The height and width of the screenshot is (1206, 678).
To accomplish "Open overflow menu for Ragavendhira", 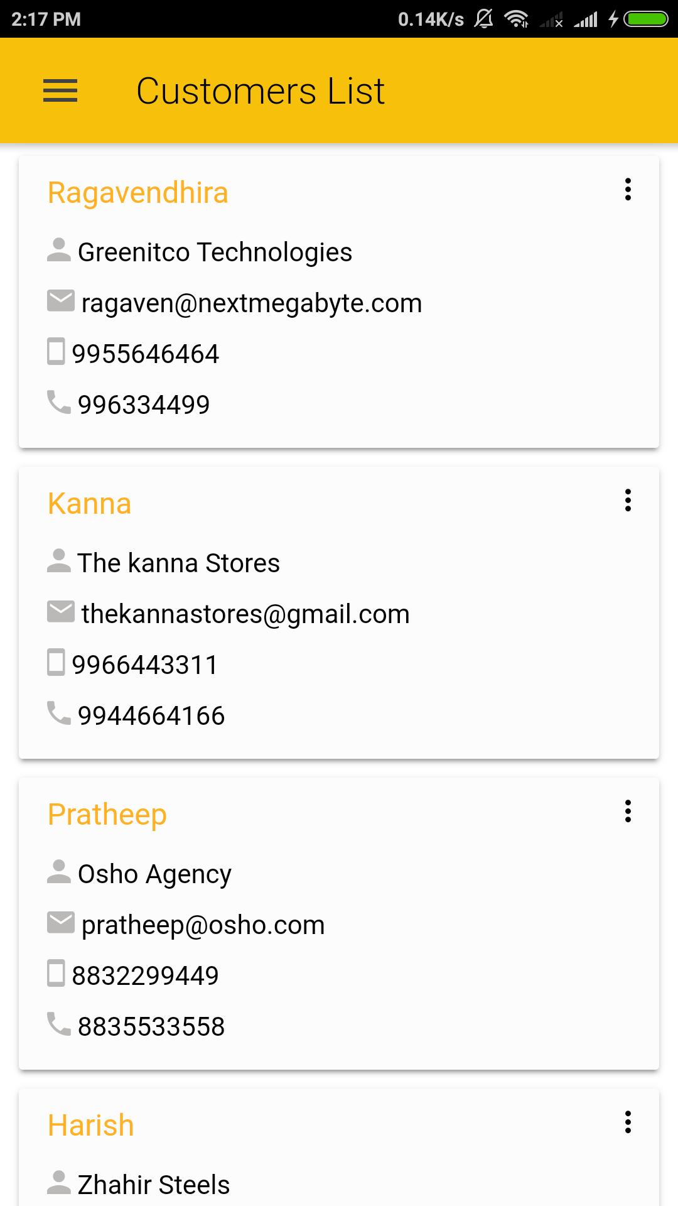I will click(x=628, y=189).
